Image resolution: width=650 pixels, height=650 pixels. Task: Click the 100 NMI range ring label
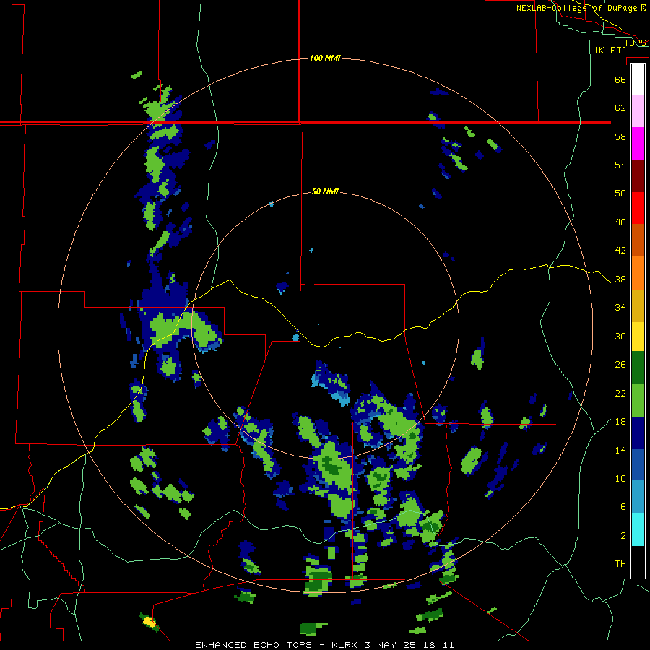(325, 58)
